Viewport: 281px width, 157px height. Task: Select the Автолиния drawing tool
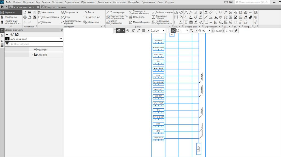tap(46, 12)
